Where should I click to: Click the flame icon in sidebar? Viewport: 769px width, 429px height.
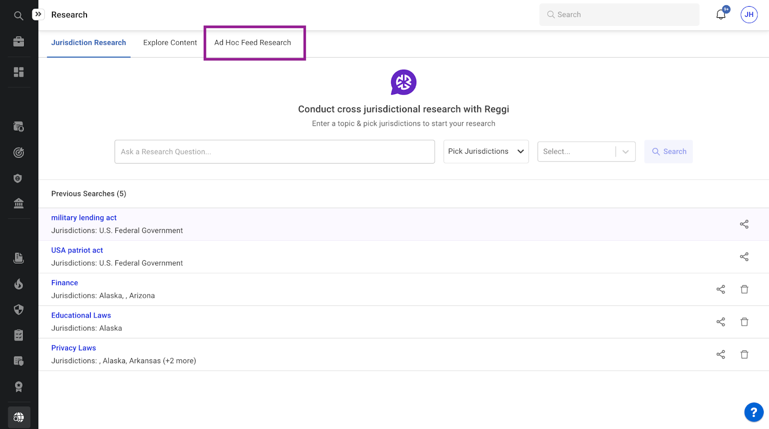(x=19, y=284)
